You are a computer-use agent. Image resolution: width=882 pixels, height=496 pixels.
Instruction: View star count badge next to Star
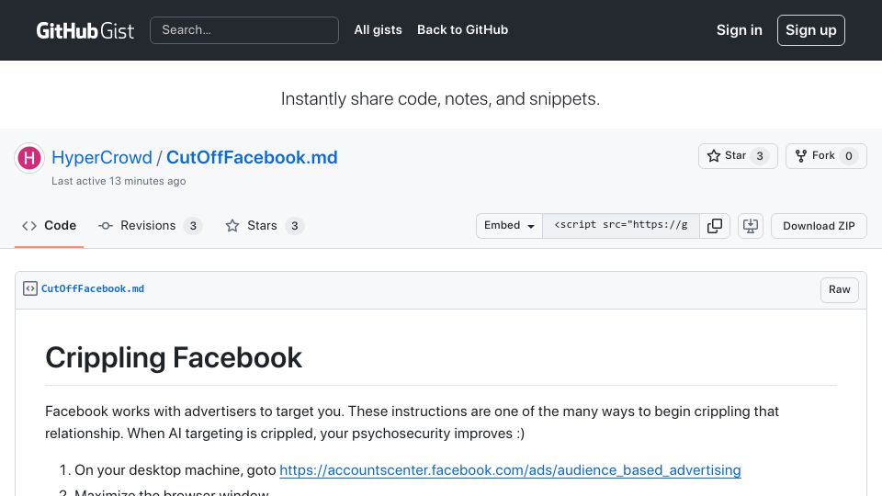pyautogui.click(x=760, y=156)
